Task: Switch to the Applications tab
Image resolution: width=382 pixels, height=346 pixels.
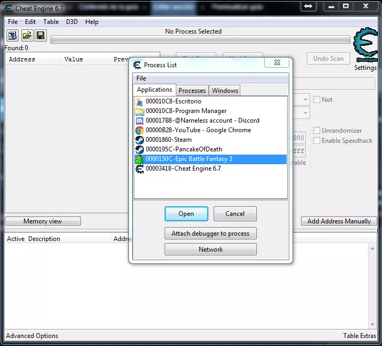Action: (x=155, y=90)
